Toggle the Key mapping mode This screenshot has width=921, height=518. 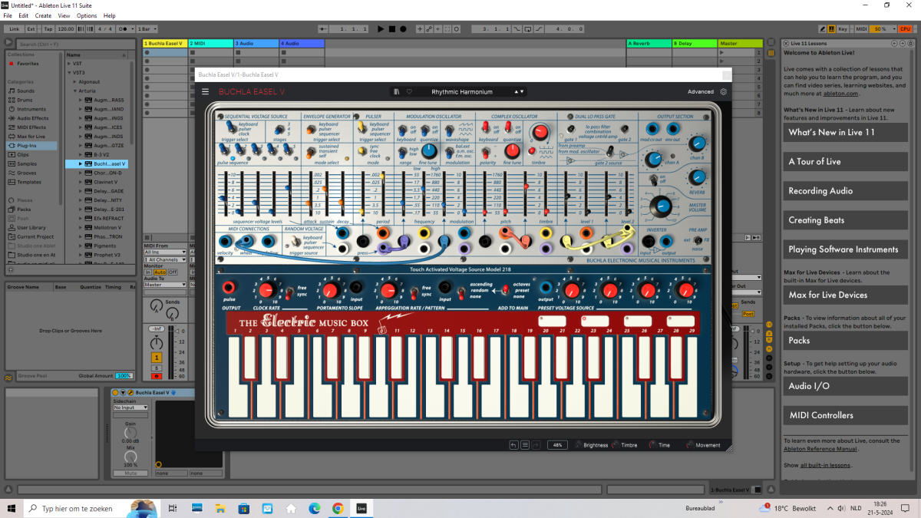point(843,28)
